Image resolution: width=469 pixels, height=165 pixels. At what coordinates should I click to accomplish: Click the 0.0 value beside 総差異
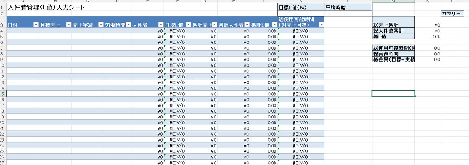click(x=428, y=60)
